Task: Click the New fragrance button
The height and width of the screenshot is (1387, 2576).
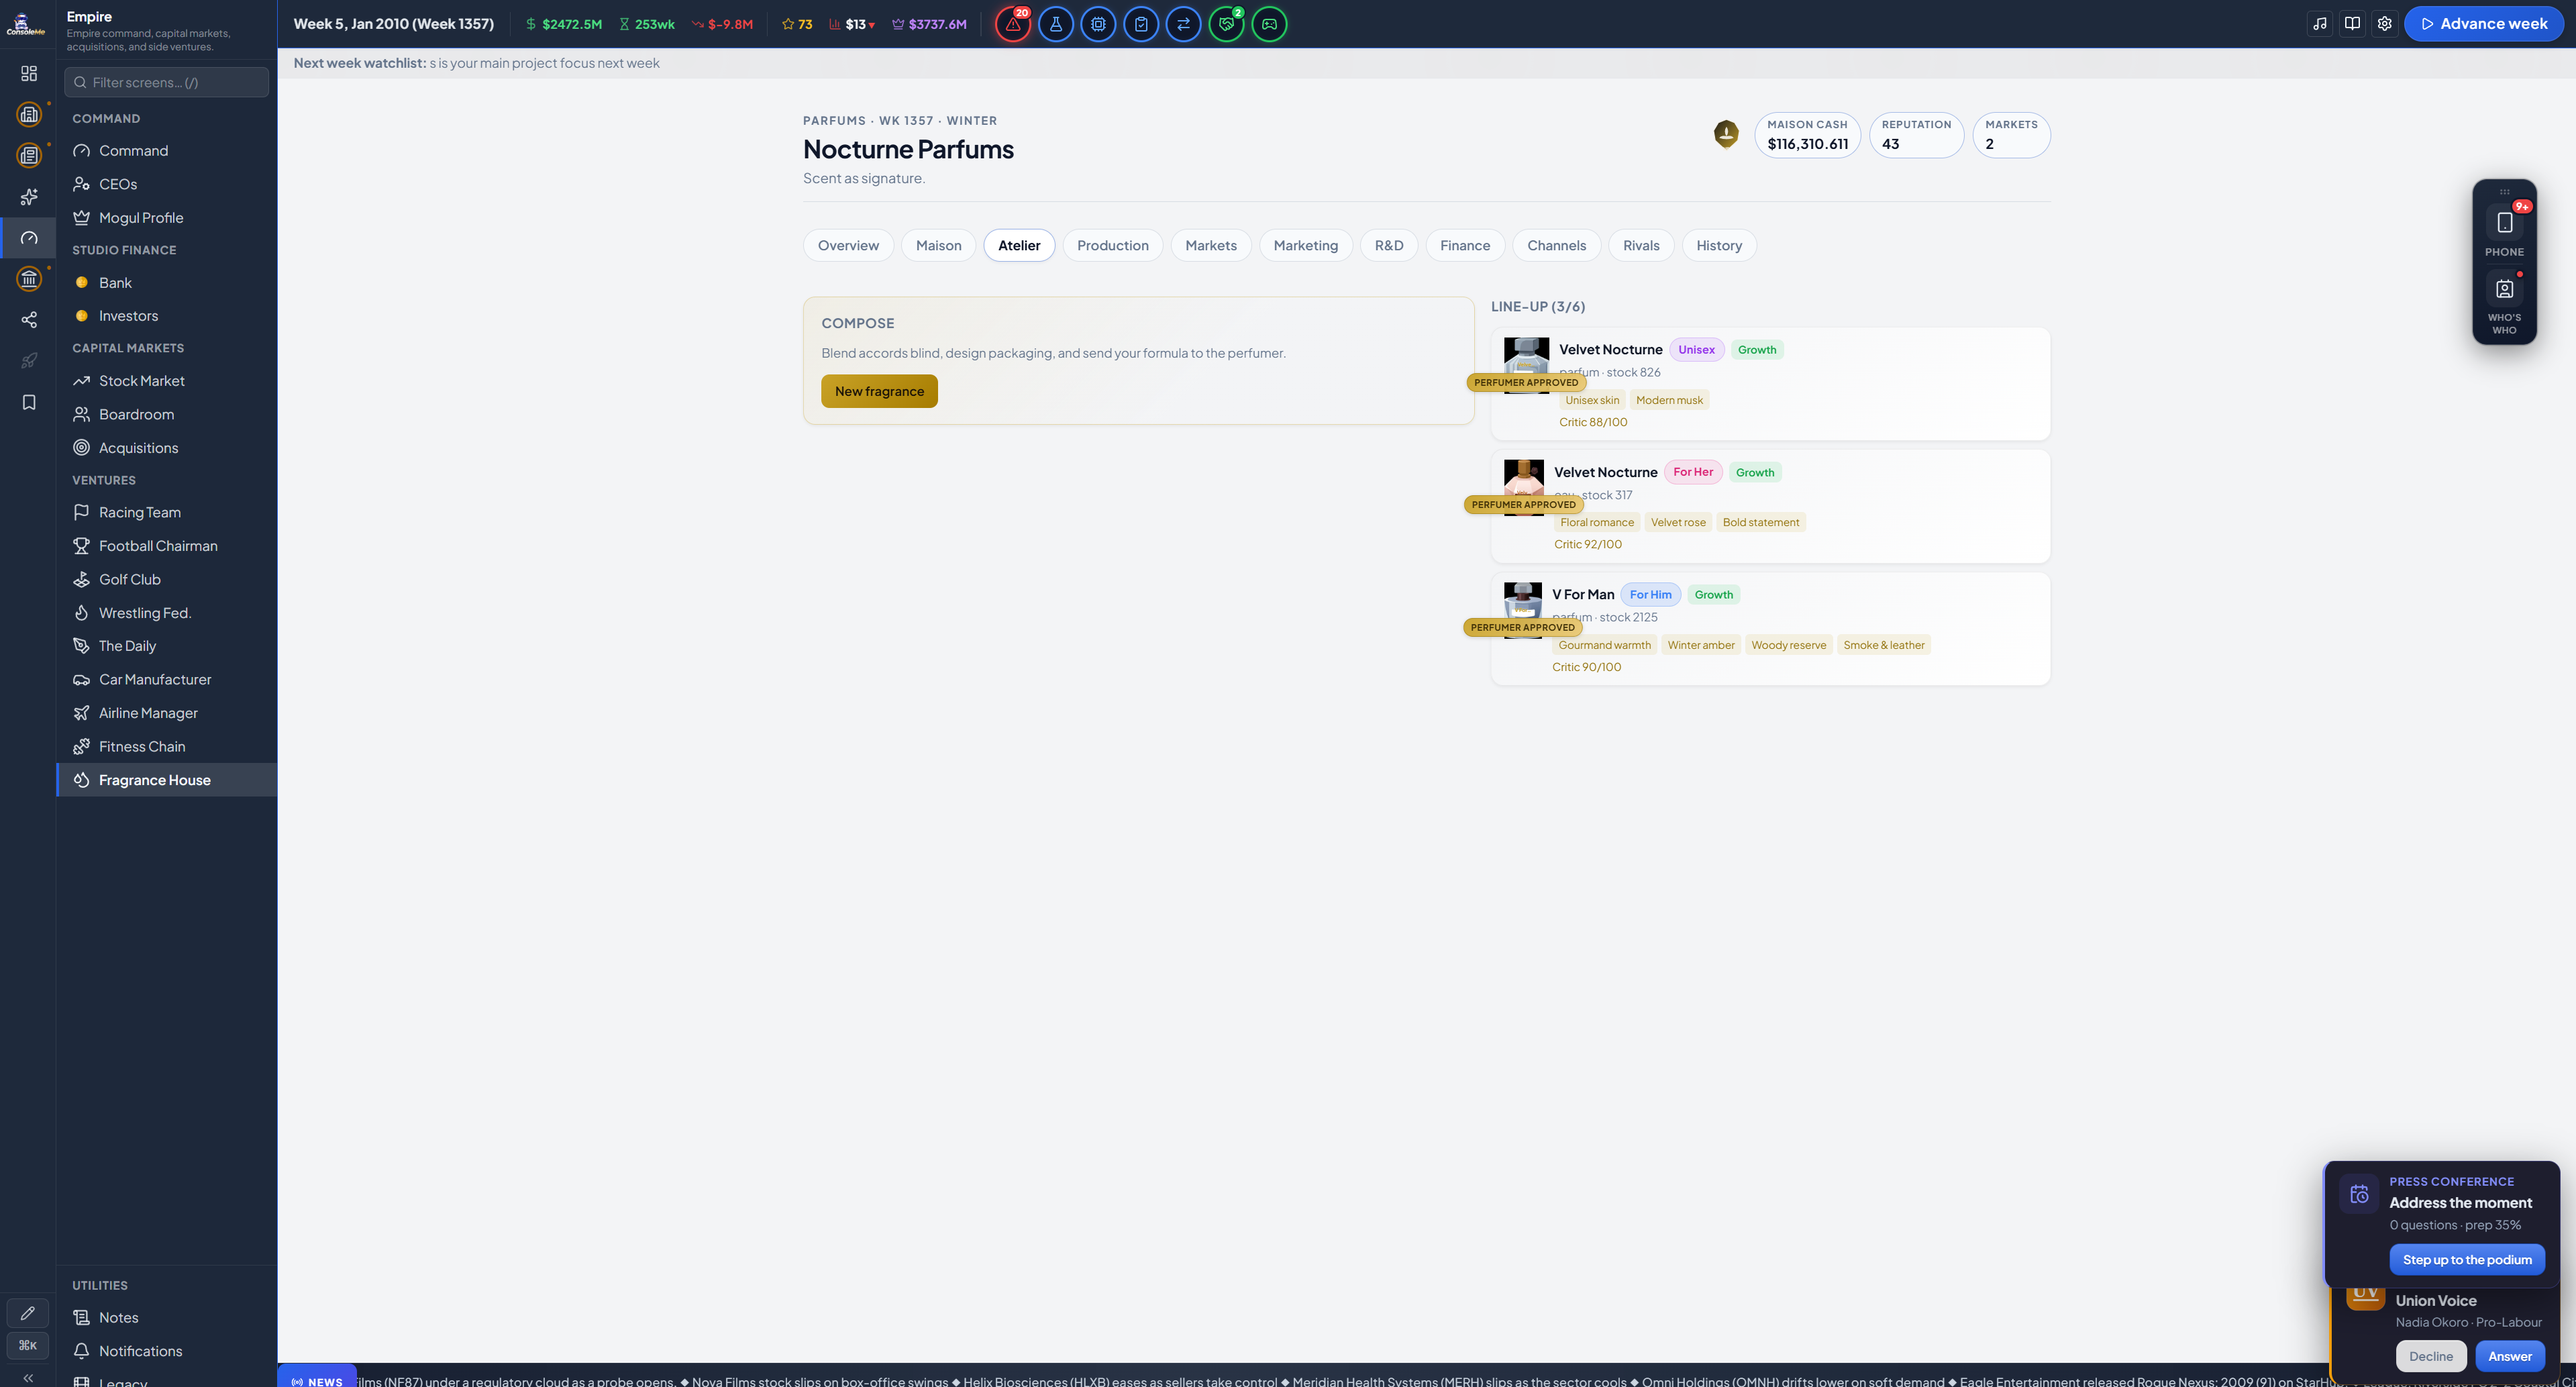Action: 879,391
